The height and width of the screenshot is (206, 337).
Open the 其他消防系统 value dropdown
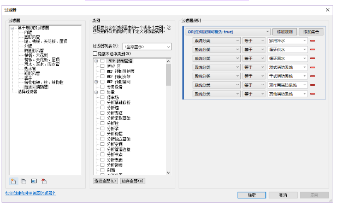coord(287,94)
